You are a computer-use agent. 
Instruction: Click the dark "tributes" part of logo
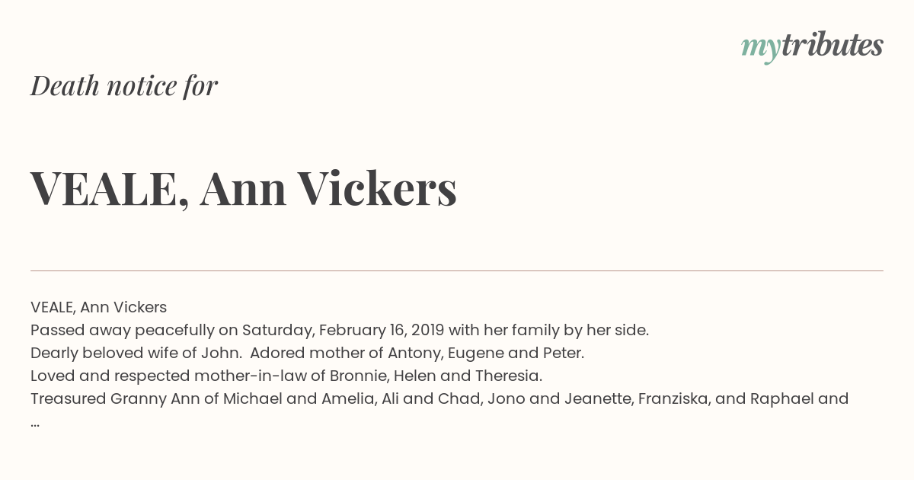click(833, 45)
